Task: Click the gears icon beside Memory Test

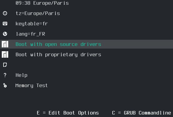Action: click(x=5, y=85)
